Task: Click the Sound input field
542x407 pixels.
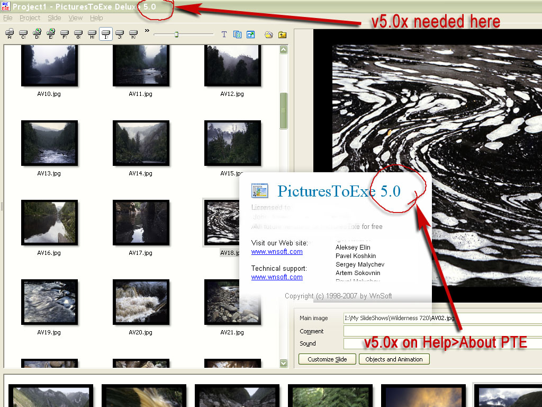Action: pos(443,343)
